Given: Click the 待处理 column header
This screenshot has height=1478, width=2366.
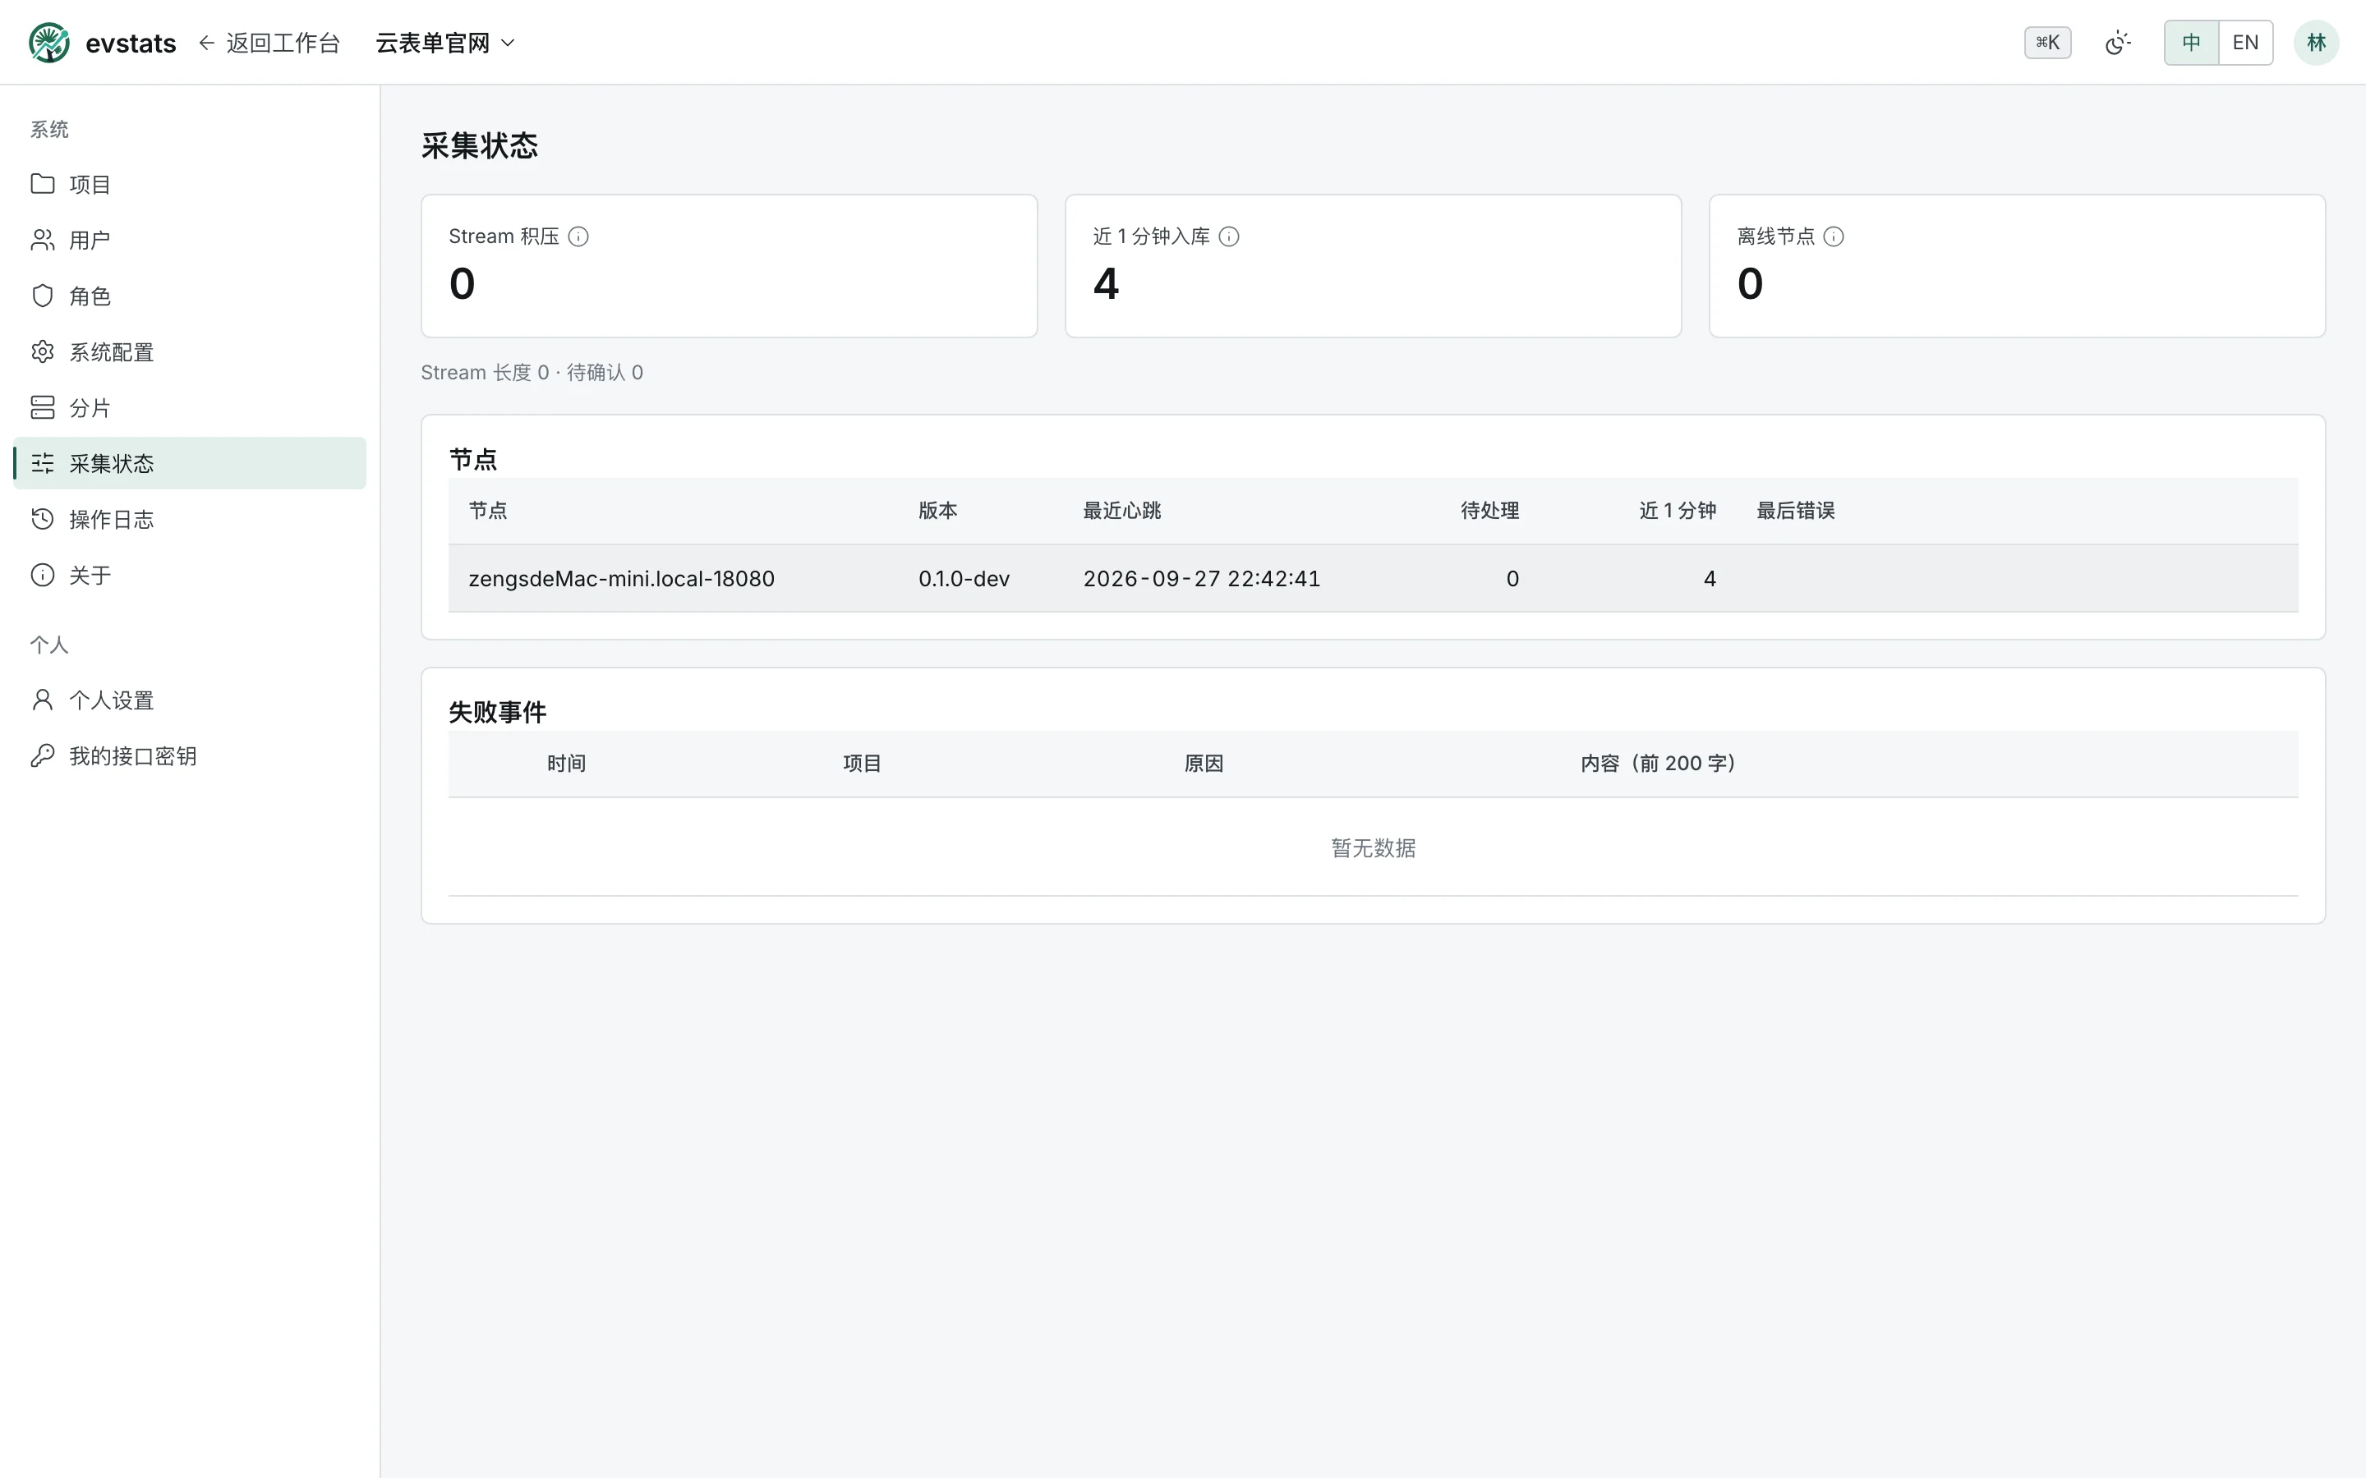Looking at the screenshot, I should [x=1489, y=510].
